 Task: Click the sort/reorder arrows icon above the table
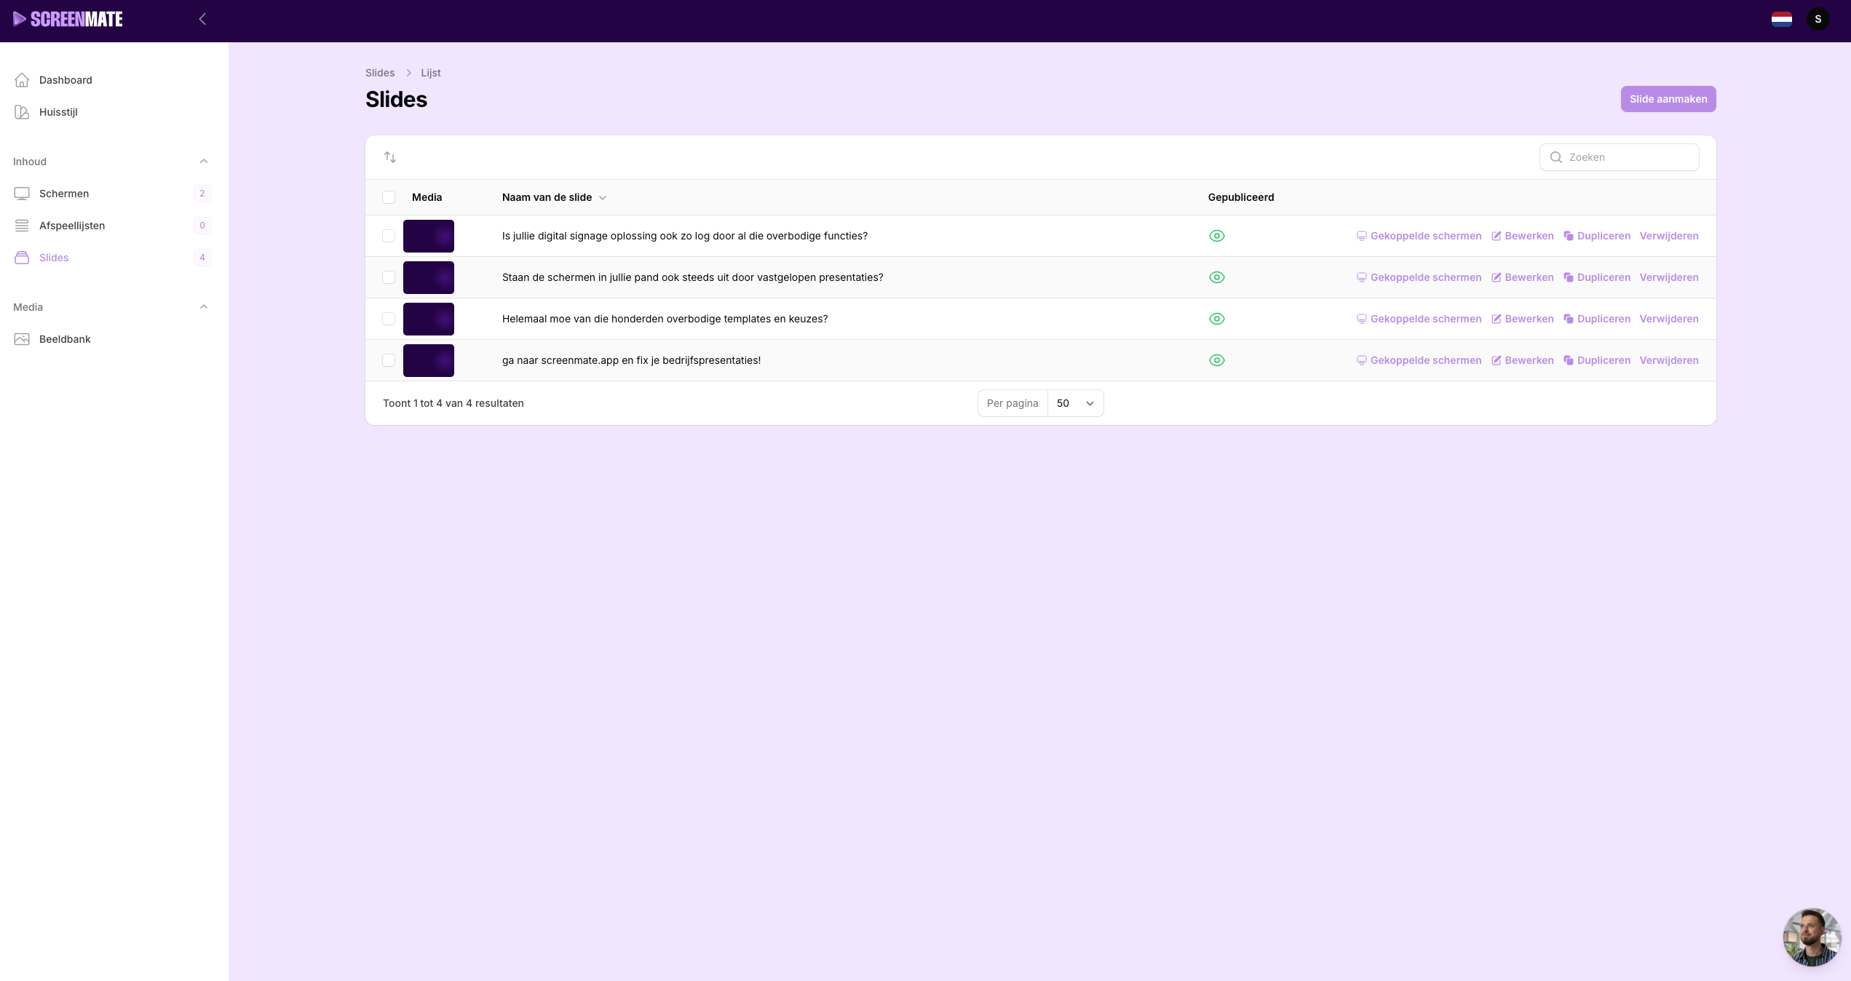(x=390, y=157)
